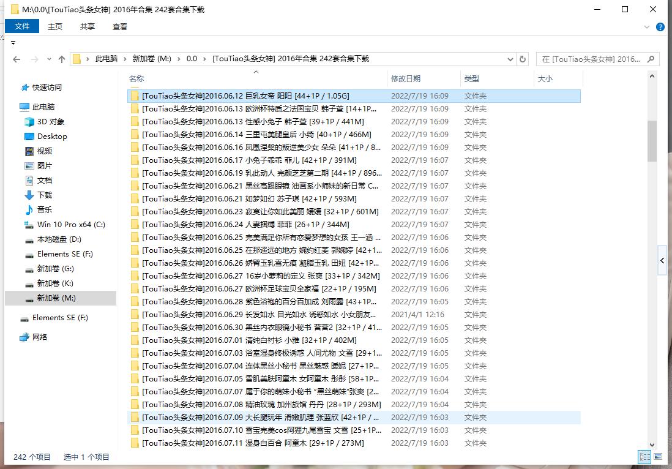Open 视频 library icon

point(29,151)
